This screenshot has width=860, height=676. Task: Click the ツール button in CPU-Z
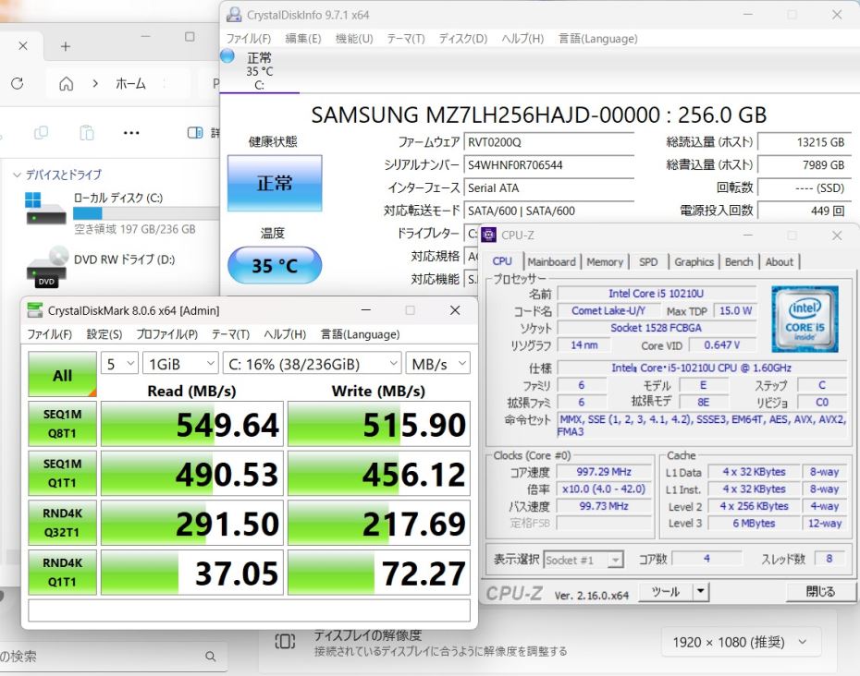[665, 592]
